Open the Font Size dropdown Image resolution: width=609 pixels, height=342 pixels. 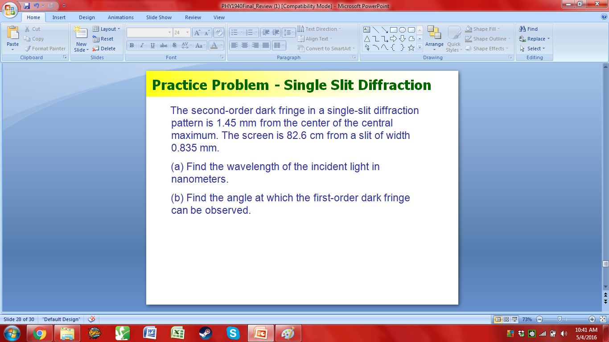point(187,32)
